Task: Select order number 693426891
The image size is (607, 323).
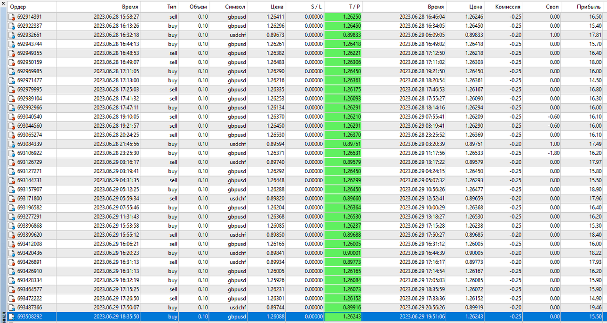Action: [x=30, y=262]
